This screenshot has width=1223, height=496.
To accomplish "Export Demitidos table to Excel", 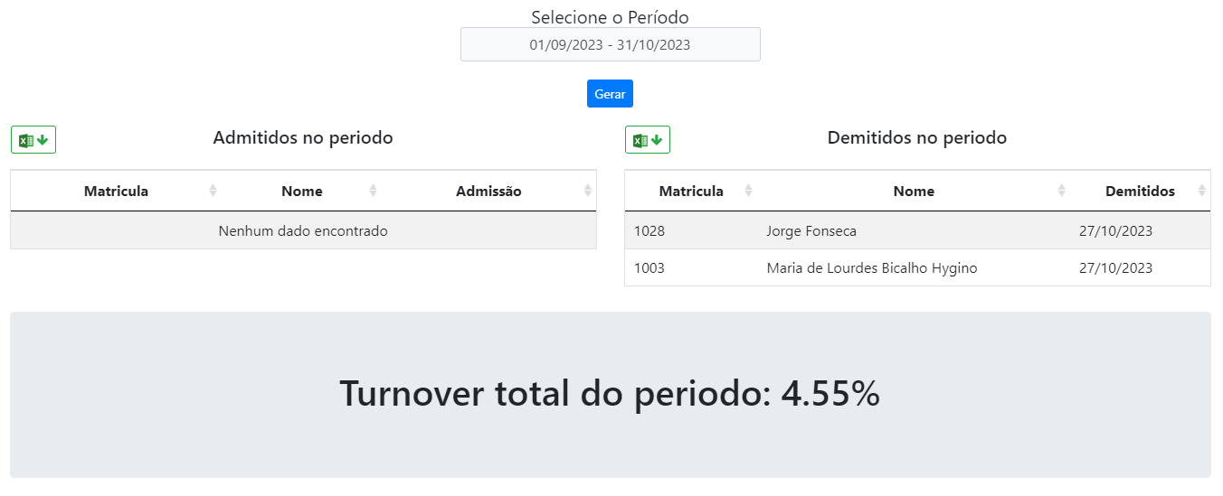I will click(648, 140).
